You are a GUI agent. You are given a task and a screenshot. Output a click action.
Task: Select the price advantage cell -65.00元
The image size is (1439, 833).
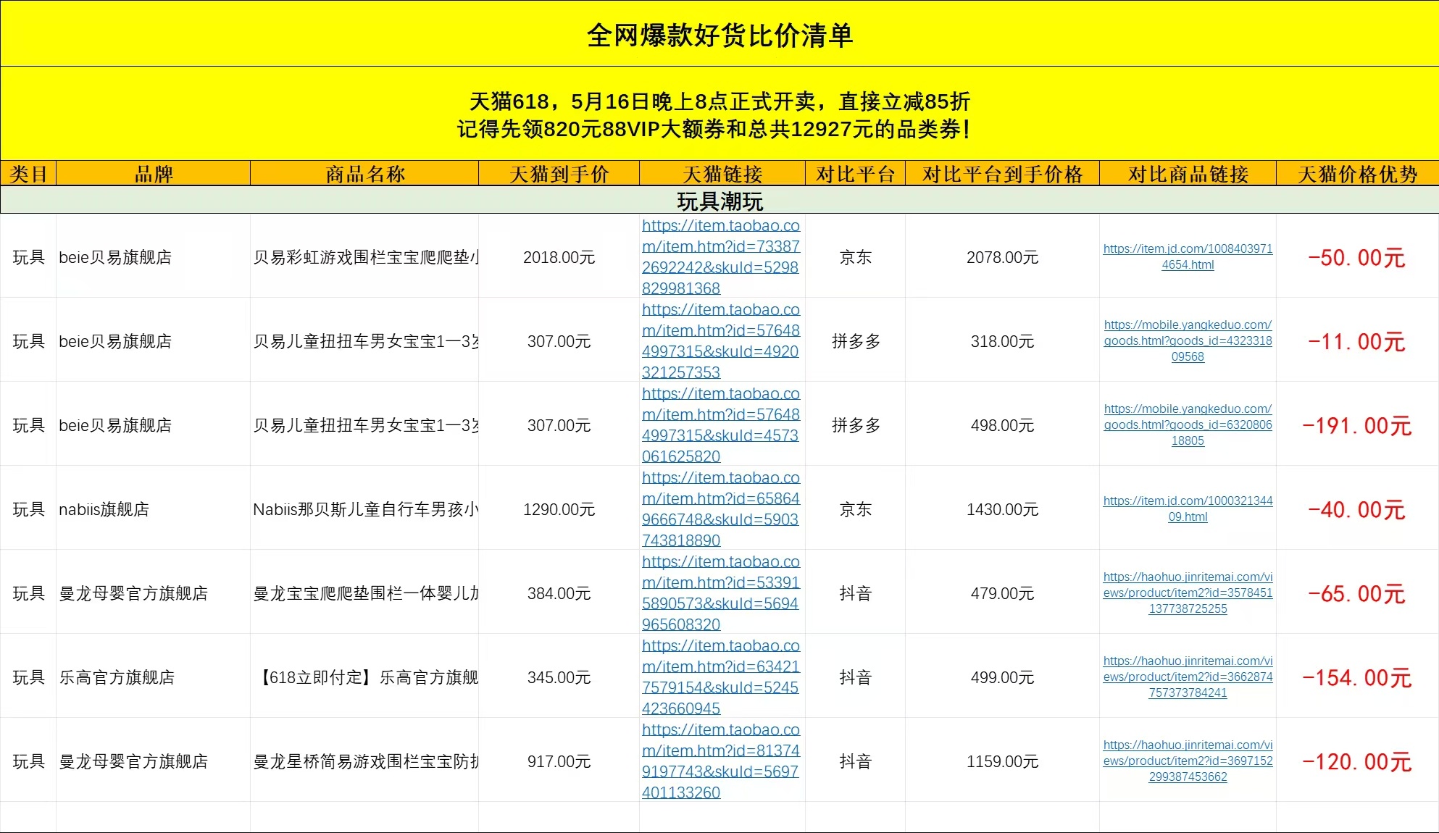coord(1358,593)
